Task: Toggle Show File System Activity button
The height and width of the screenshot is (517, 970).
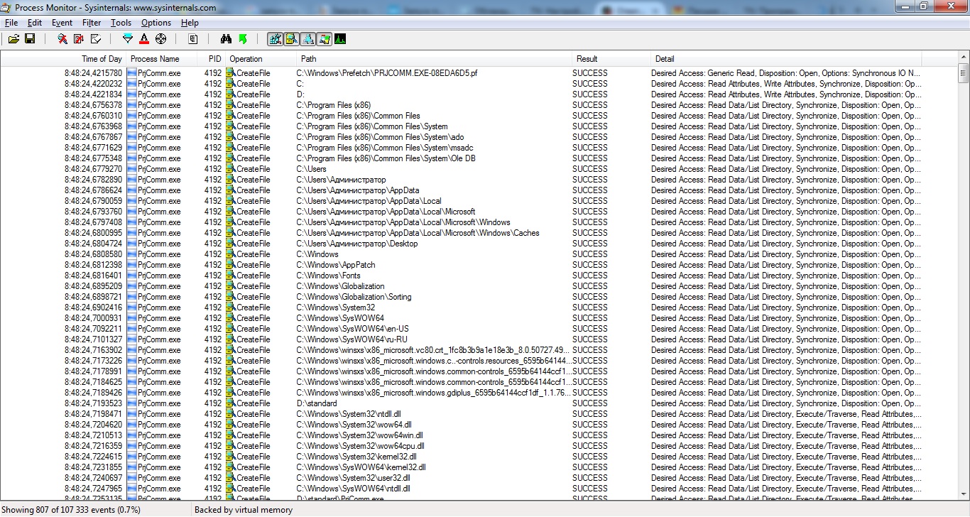Action: (291, 39)
